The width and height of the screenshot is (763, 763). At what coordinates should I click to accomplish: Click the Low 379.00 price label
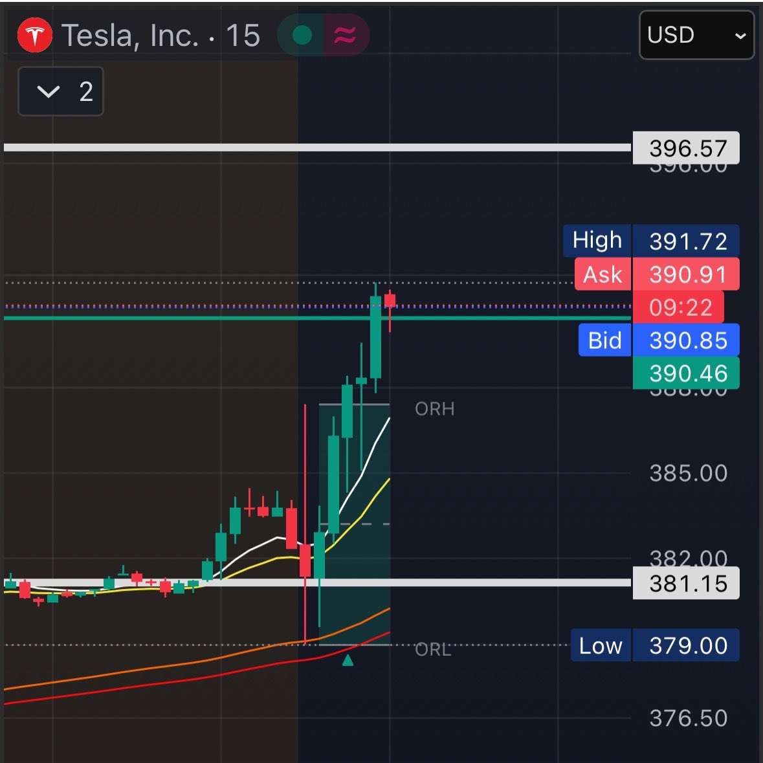coord(655,645)
